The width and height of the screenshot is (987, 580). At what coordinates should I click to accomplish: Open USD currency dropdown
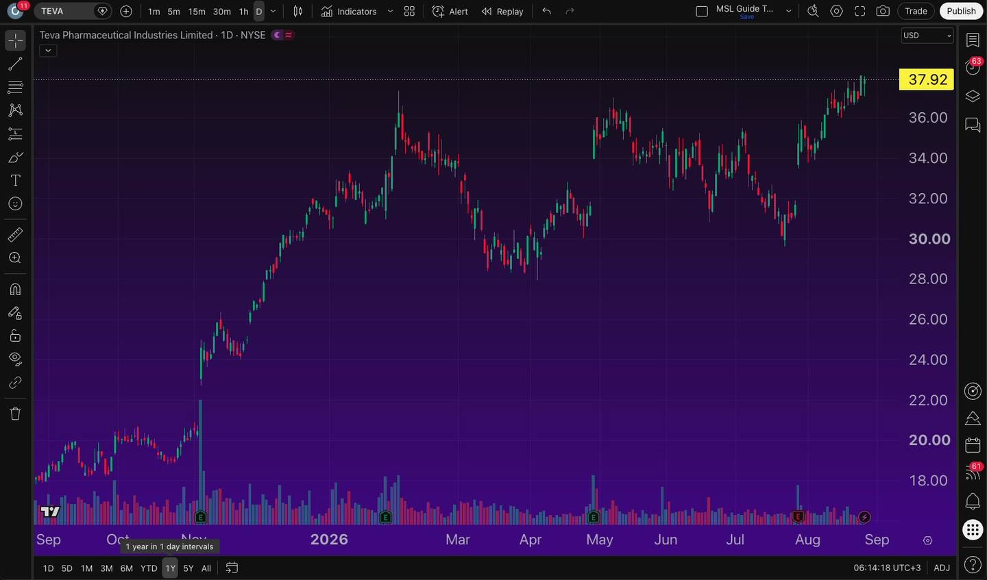(x=927, y=36)
